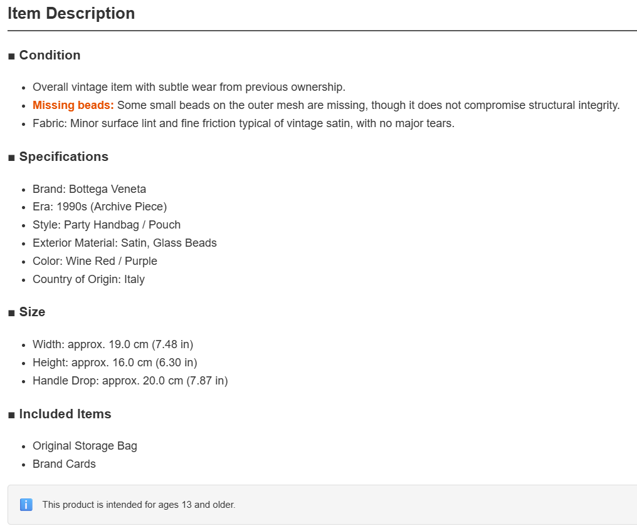The width and height of the screenshot is (637, 531).
Task: Click the ages 13 and older notice text
Action: (x=139, y=505)
